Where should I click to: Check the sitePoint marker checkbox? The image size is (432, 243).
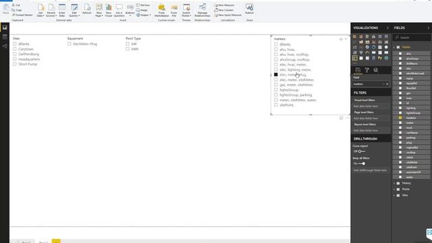tap(276, 105)
